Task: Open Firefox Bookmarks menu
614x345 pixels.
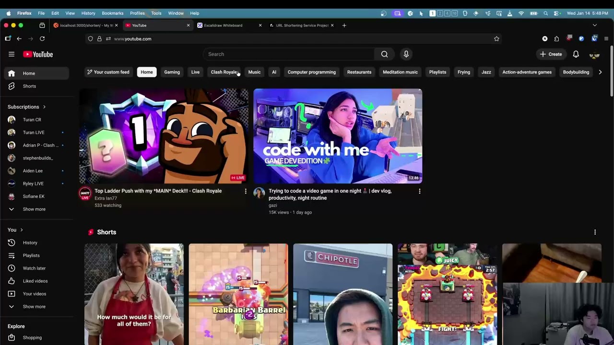Action: (x=113, y=13)
